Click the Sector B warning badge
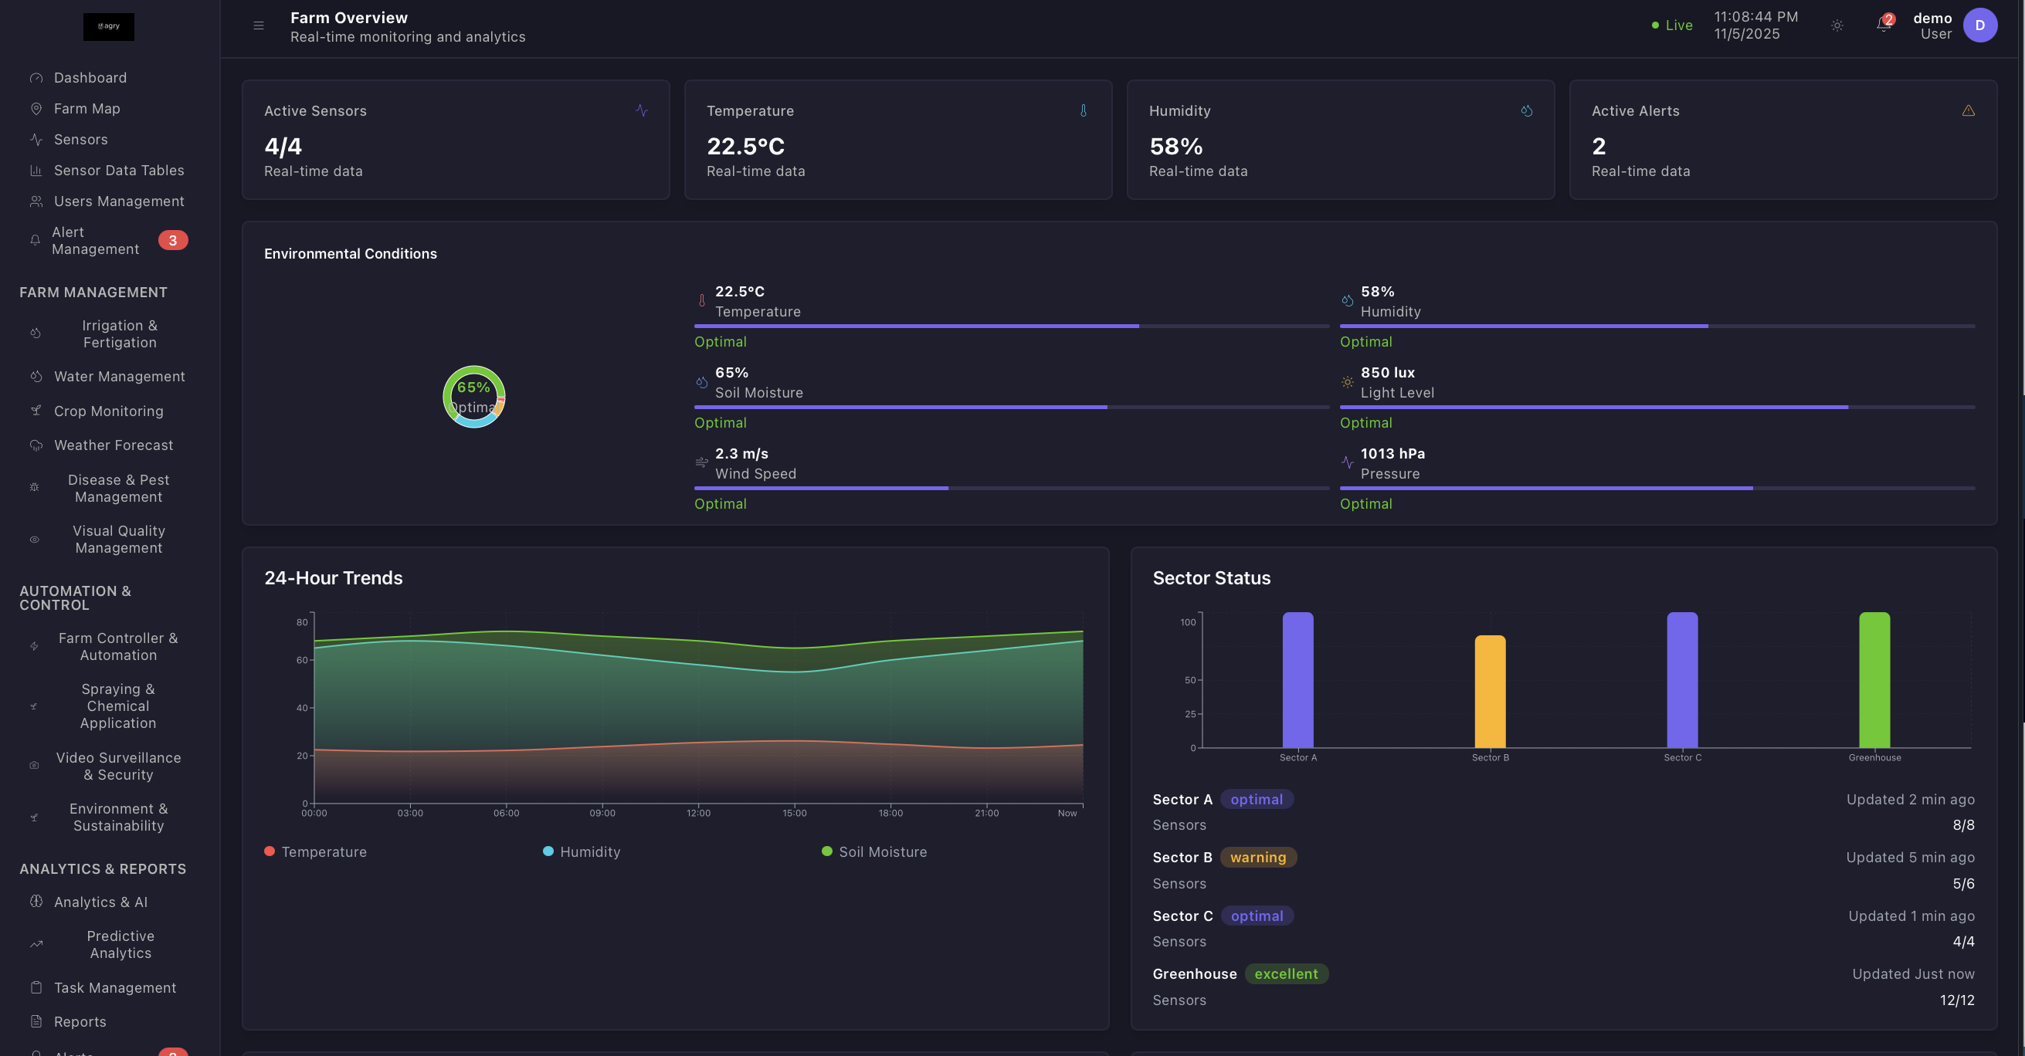This screenshot has width=2025, height=1056. click(1258, 857)
